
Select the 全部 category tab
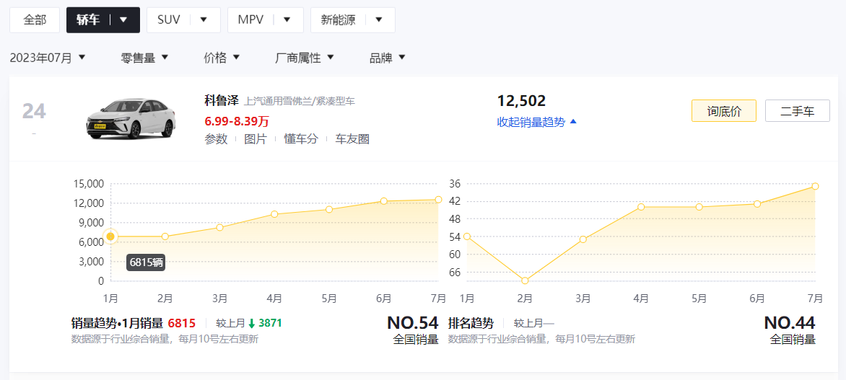click(34, 20)
